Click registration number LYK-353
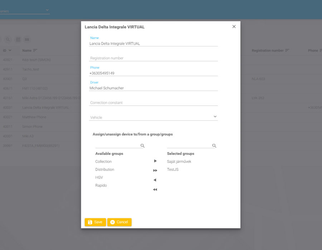This screenshot has height=250, width=322. (x=258, y=98)
